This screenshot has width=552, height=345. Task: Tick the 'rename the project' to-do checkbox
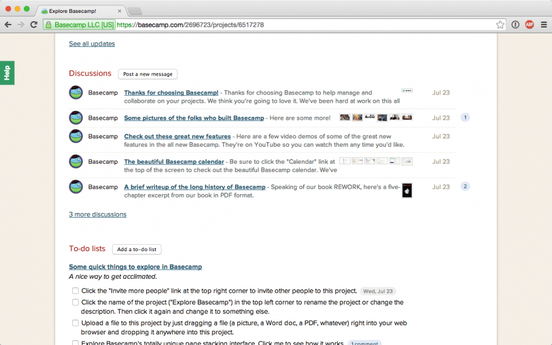pyautogui.click(x=75, y=303)
